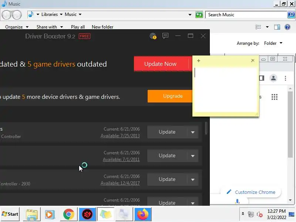Click the muted volume tray icon
This screenshot has width=296, height=222.
click(x=260, y=215)
